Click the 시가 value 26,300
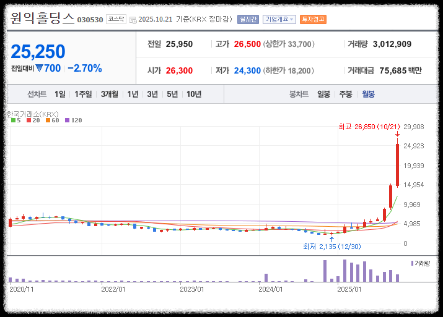 click(179, 70)
